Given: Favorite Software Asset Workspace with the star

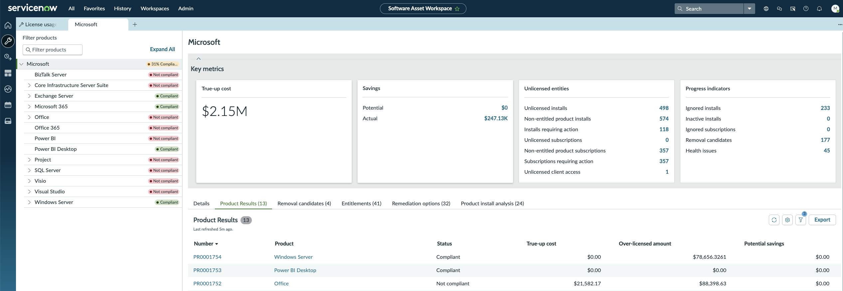Looking at the screenshot, I should click(457, 9).
